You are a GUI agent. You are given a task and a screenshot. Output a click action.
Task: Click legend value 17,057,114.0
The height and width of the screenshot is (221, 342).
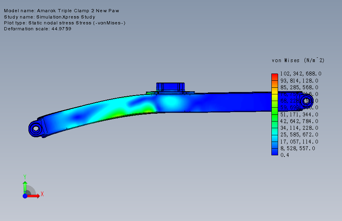(x=299, y=142)
